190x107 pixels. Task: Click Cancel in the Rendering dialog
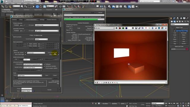(100, 12)
